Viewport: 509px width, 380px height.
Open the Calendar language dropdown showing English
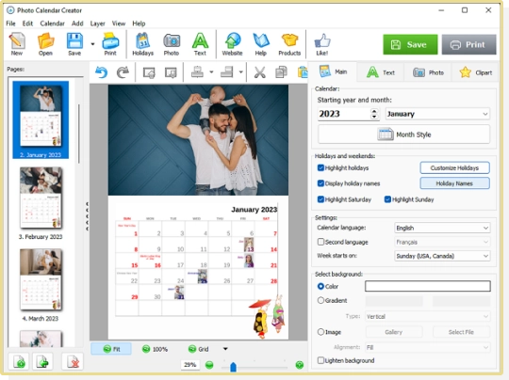point(442,228)
